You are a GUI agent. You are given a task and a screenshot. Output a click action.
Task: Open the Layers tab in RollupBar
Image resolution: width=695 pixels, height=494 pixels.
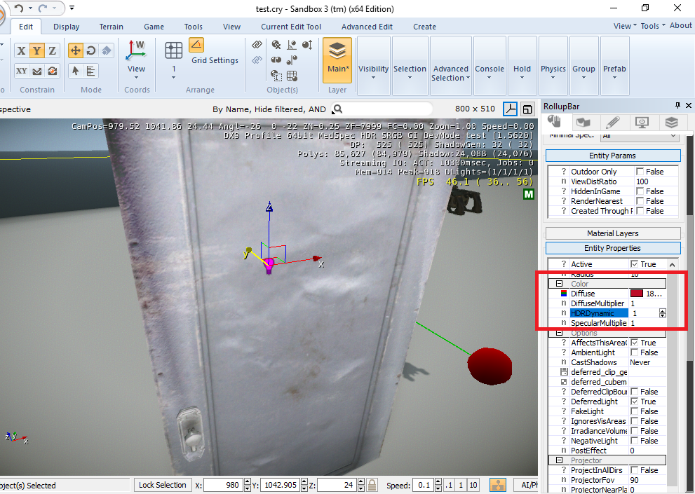pyautogui.click(x=672, y=121)
